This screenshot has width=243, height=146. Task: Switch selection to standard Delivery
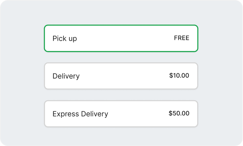pos(121,76)
